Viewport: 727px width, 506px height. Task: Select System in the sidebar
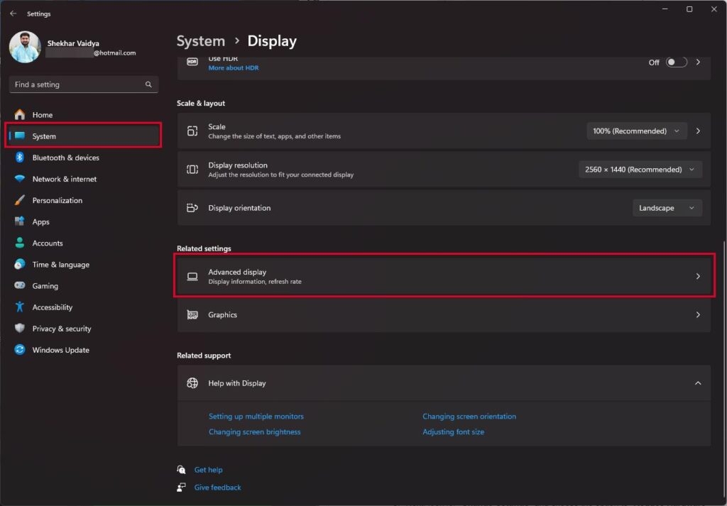coord(84,136)
